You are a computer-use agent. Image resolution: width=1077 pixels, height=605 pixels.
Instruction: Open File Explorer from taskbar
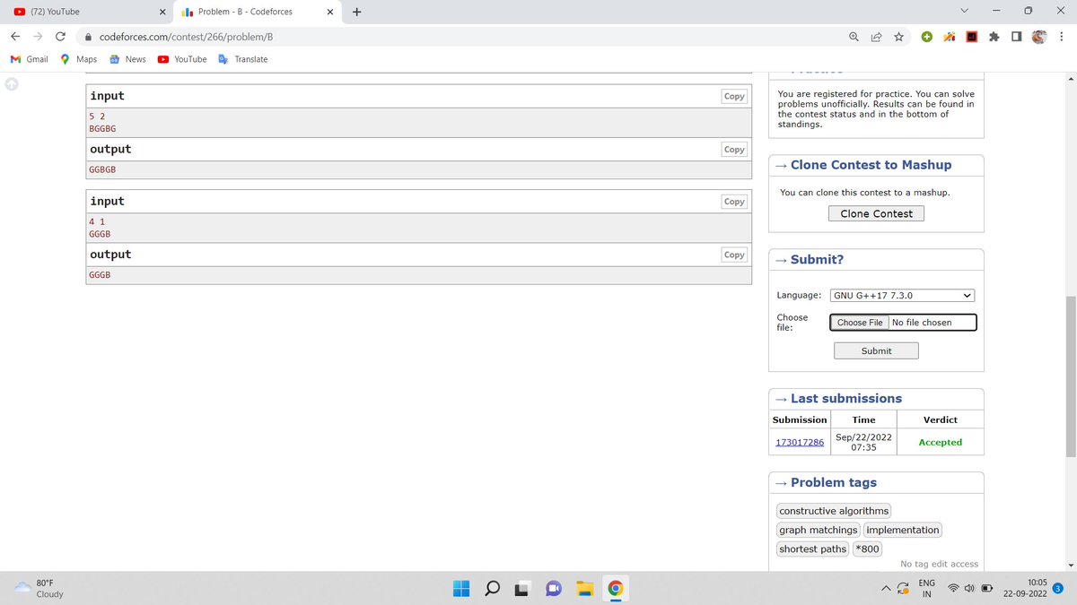[585, 589]
